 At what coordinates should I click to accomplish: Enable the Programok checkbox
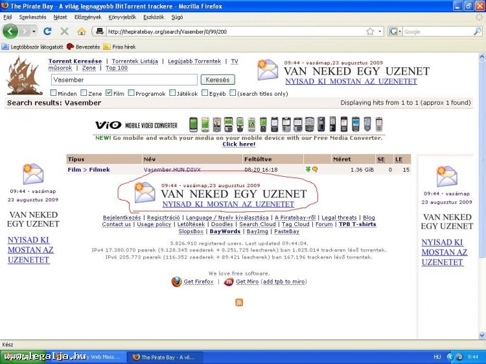coord(132,93)
